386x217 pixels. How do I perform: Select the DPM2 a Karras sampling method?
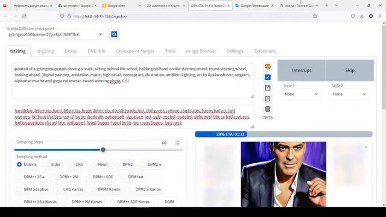145,189
